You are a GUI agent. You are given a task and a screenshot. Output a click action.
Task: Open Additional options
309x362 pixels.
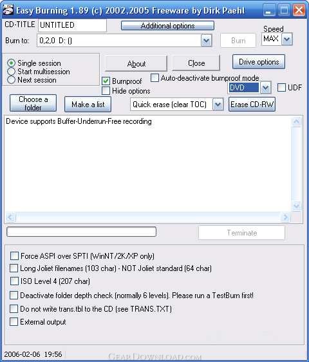click(x=167, y=26)
